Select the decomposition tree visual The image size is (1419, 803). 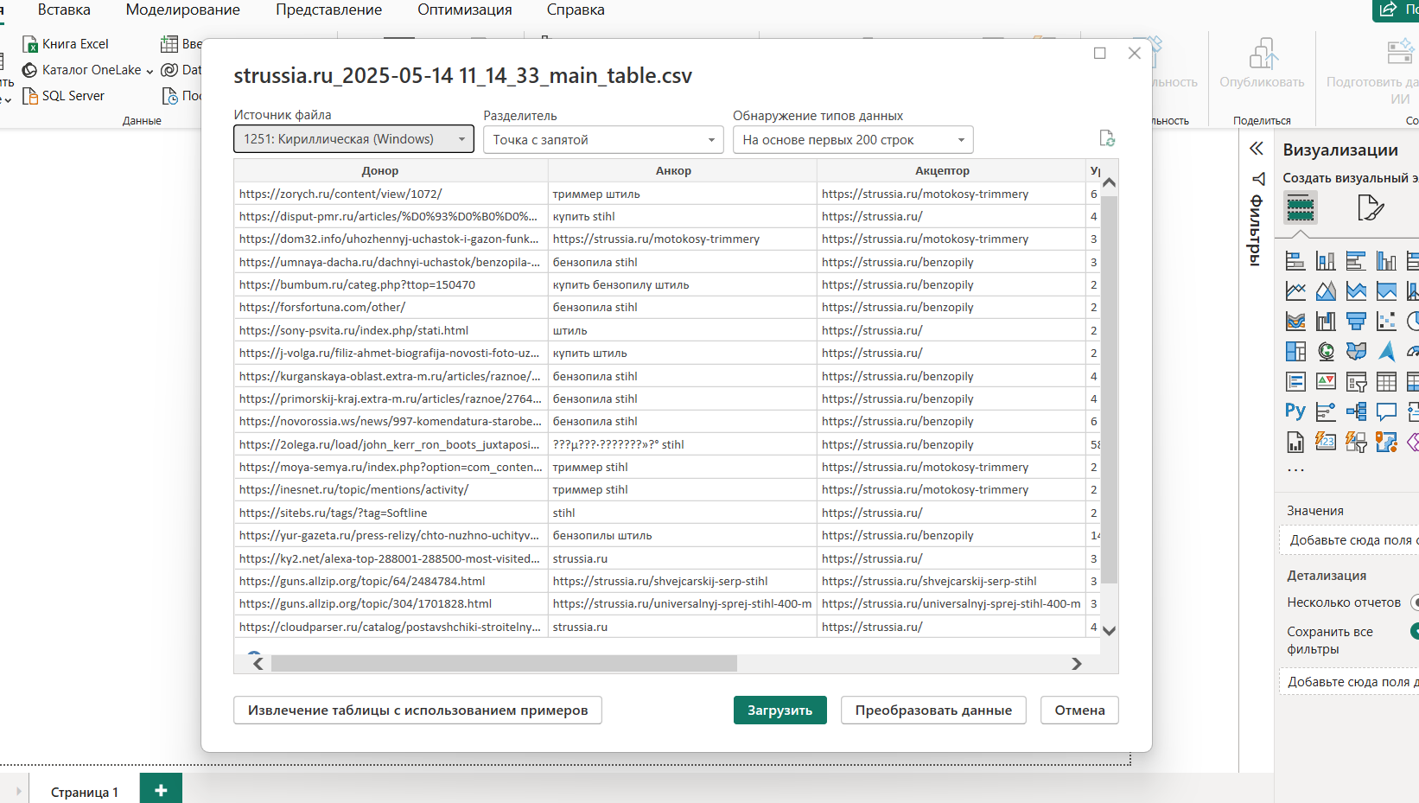click(1356, 411)
